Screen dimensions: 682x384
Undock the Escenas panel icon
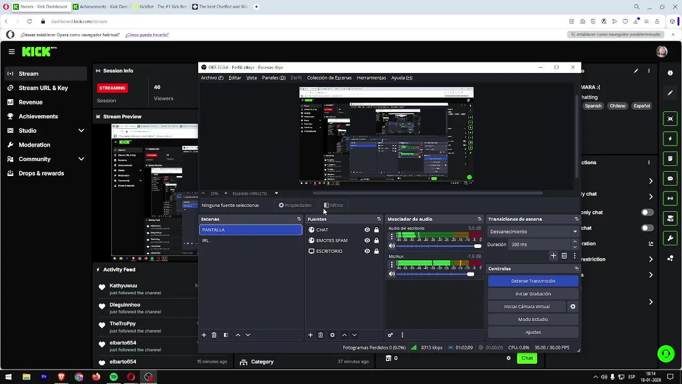[x=299, y=219]
